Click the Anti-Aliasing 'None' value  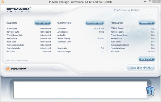102,32
